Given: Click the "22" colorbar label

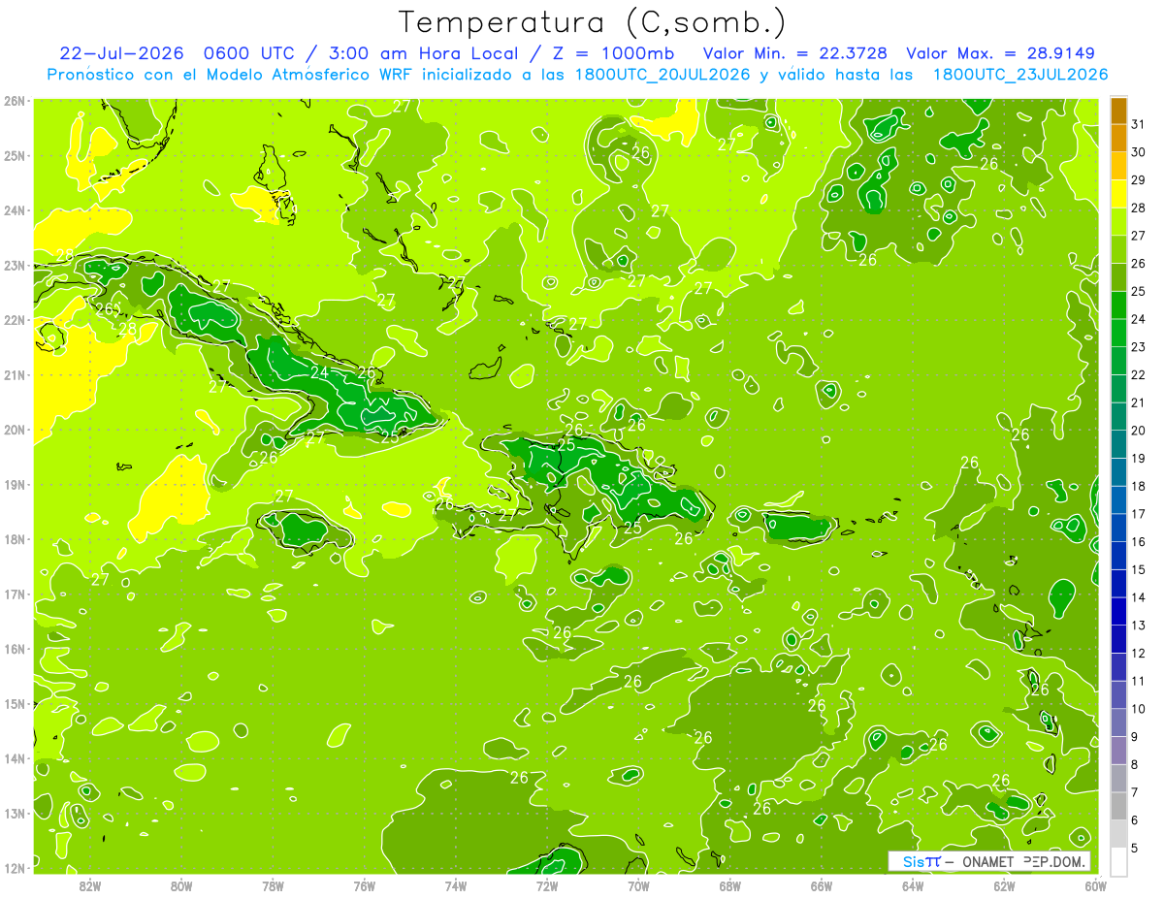Looking at the screenshot, I should (x=1139, y=374).
